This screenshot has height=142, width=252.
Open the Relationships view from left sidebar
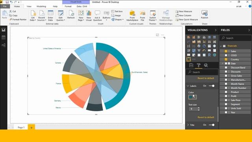coord(4,45)
